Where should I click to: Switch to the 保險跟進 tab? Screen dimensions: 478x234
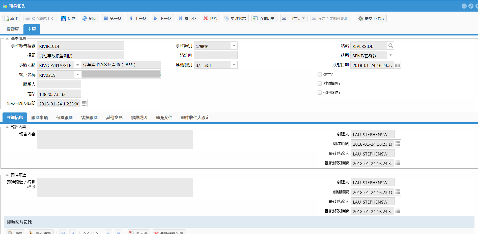tap(64, 118)
